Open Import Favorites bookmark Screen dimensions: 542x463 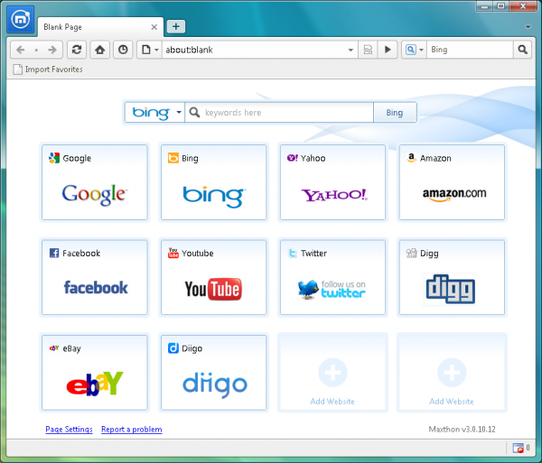48,69
